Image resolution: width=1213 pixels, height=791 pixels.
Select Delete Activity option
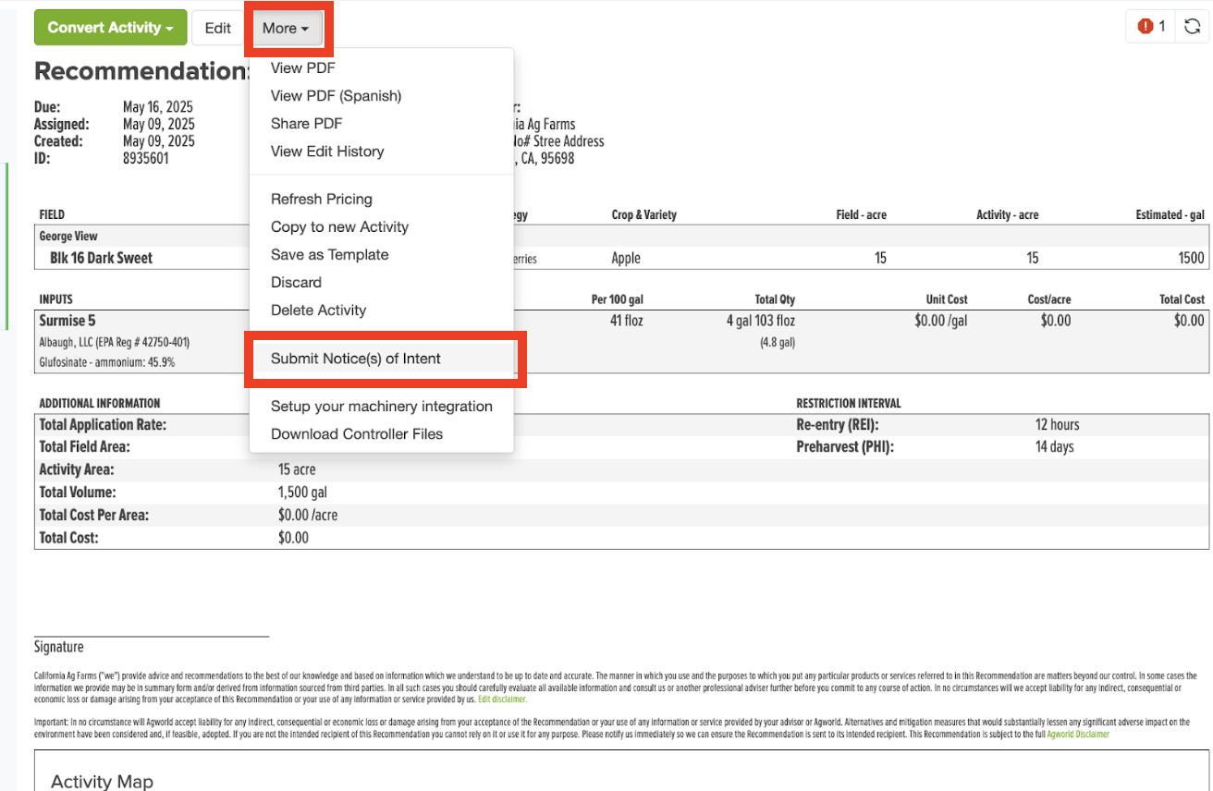coord(319,310)
